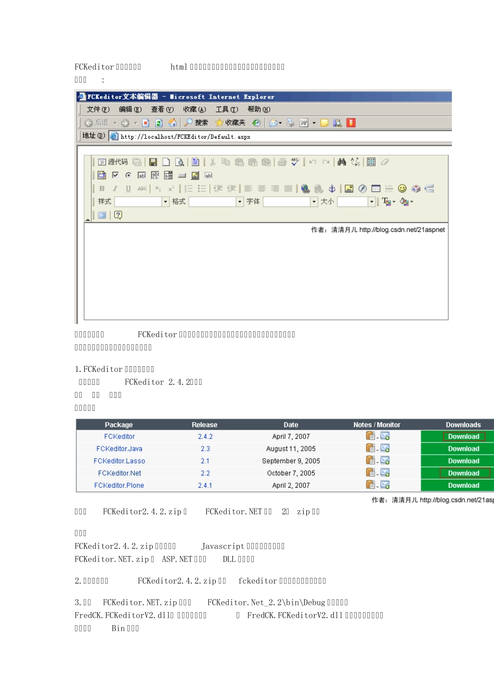Viewport: 494px width, 699px height.
Task: Click the Cut scissors icon
Action: [213, 162]
